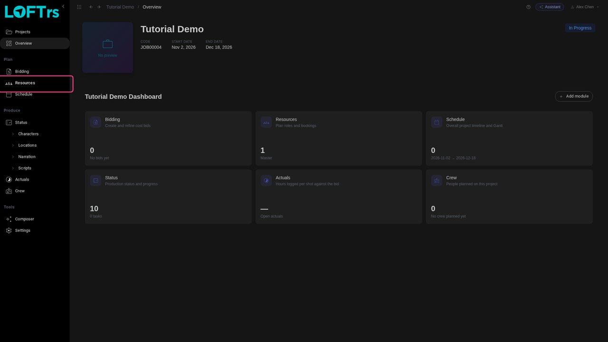Open the Alex Chen user menu
608x342 pixels.
tap(584, 7)
